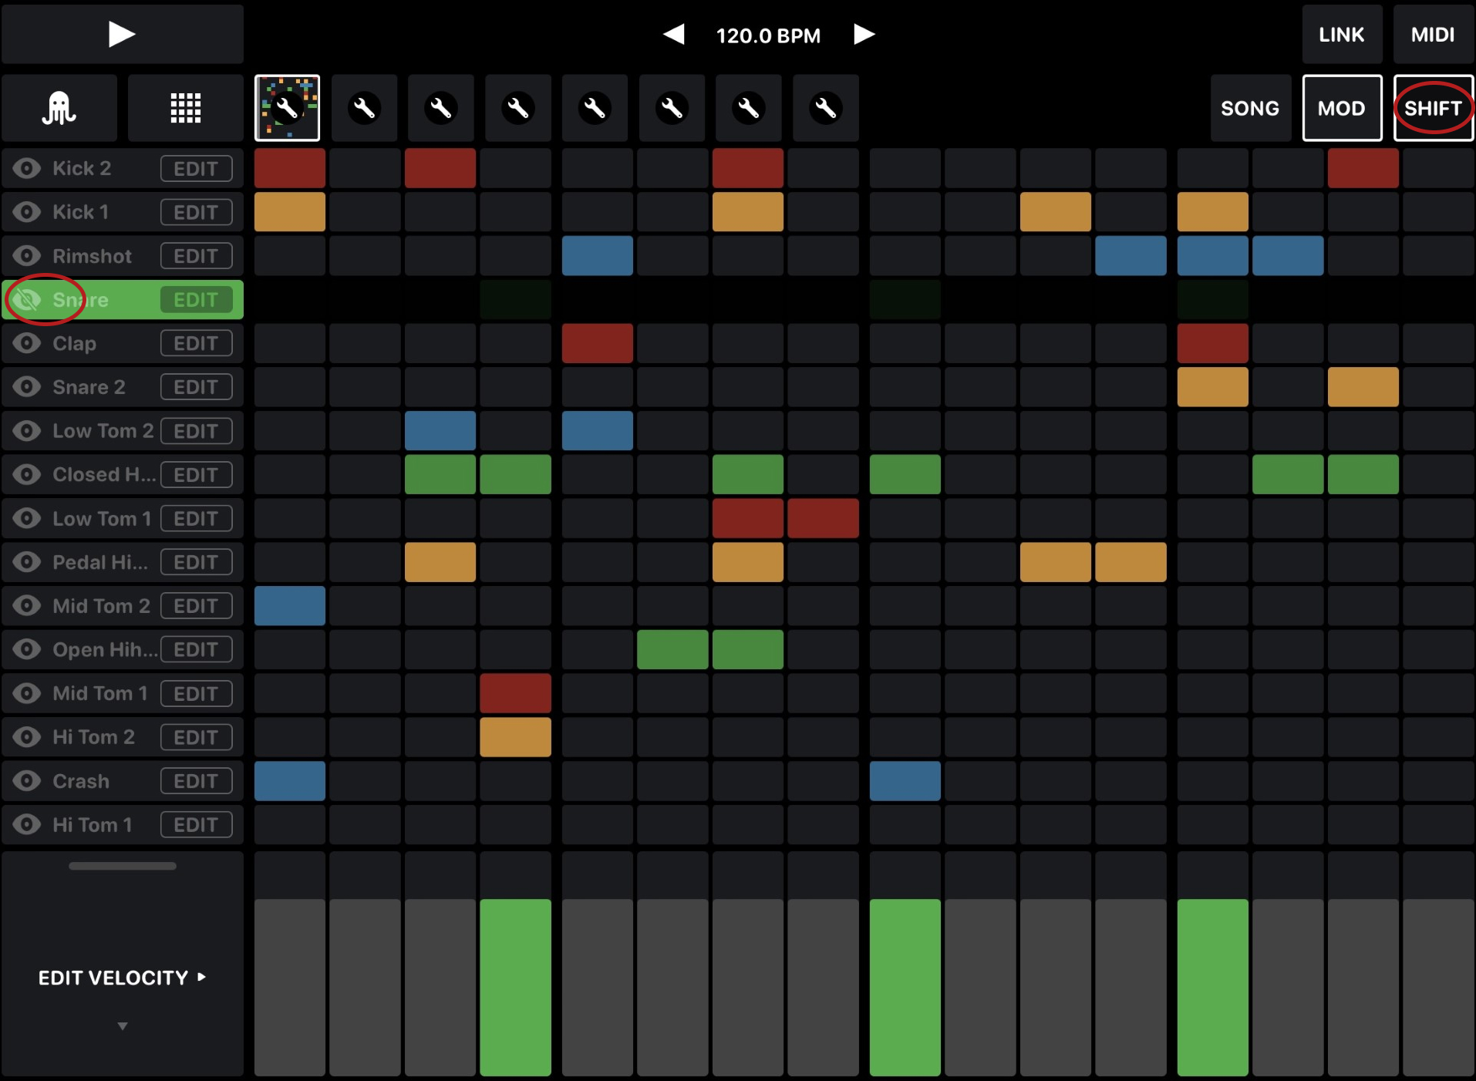1476x1081 pixels.
Task: Open EDIT for Kick 2 track
Action: pyautogui.click(x=196, y=168)
